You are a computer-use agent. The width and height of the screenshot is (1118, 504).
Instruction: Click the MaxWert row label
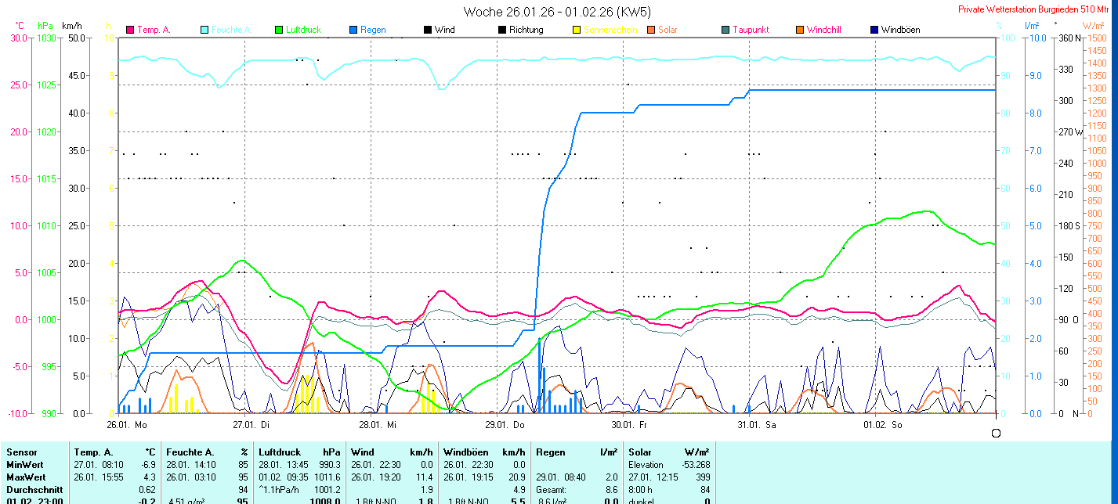[x=26, y=477]
